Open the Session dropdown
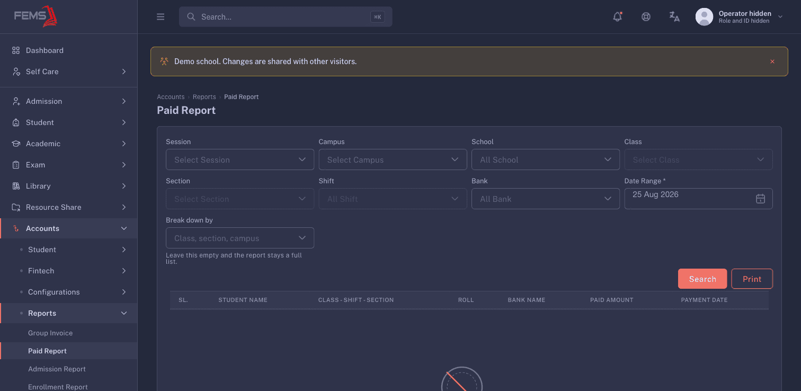Screen dimensions: 801x391 point(240,159)
